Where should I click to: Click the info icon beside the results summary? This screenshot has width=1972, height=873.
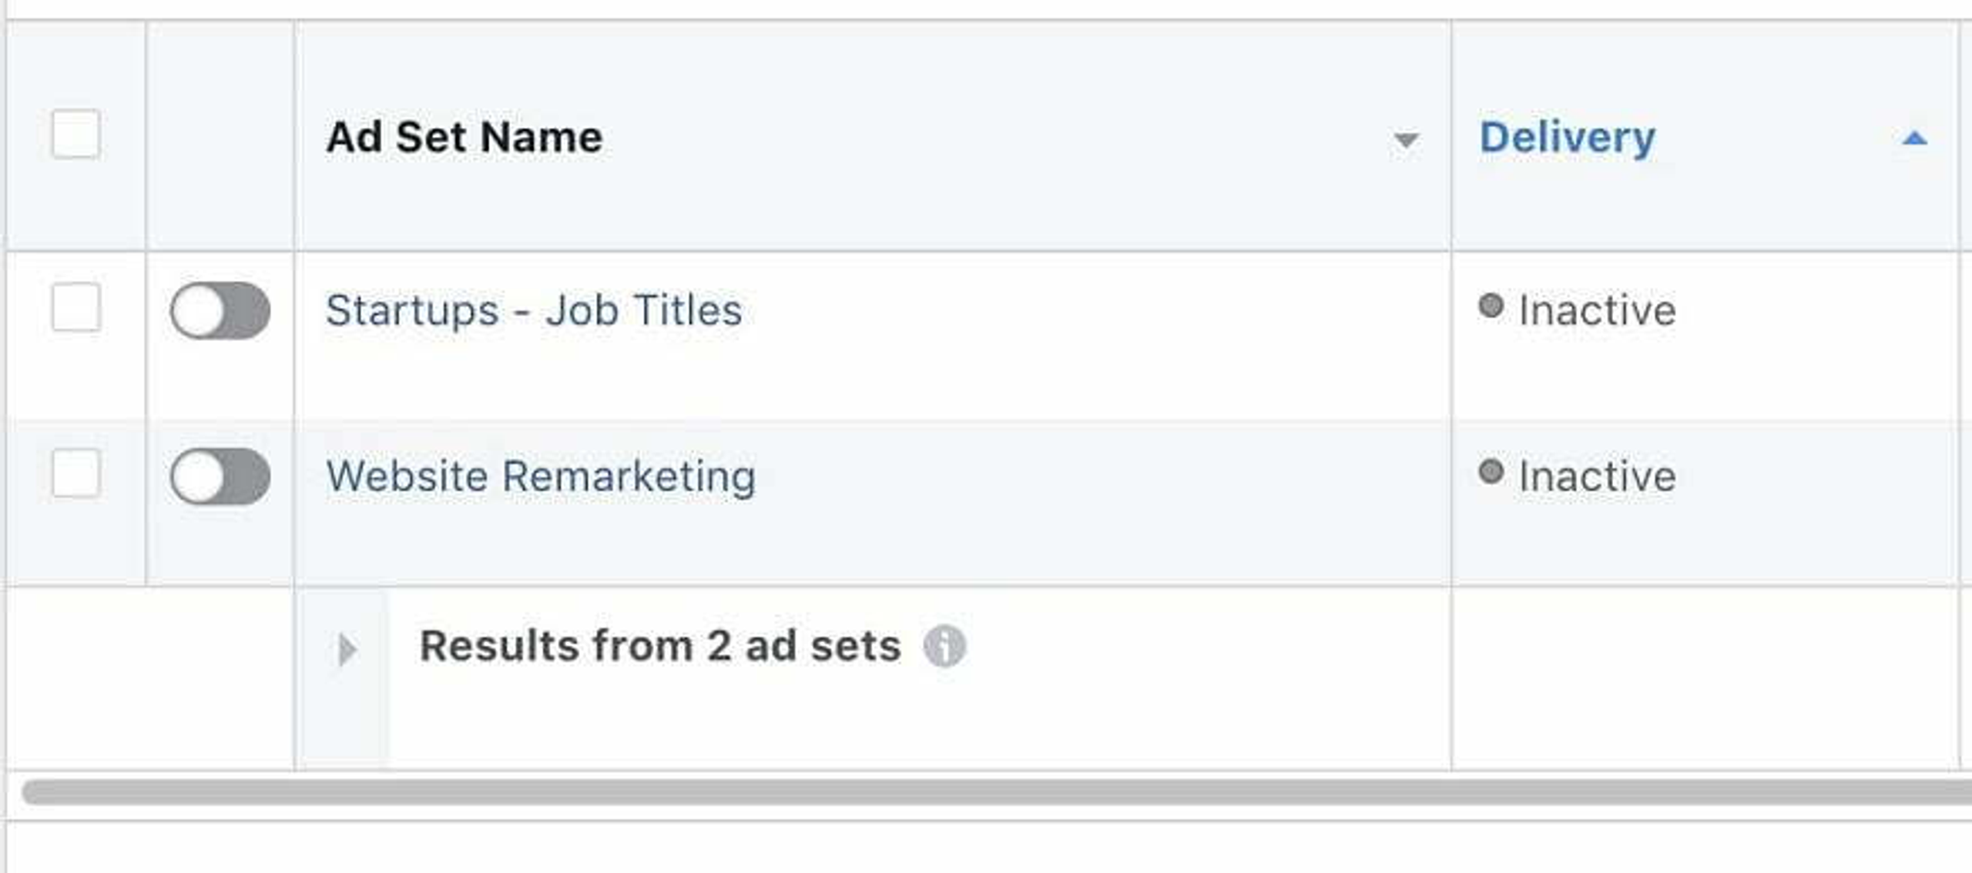tap(944, 645)
